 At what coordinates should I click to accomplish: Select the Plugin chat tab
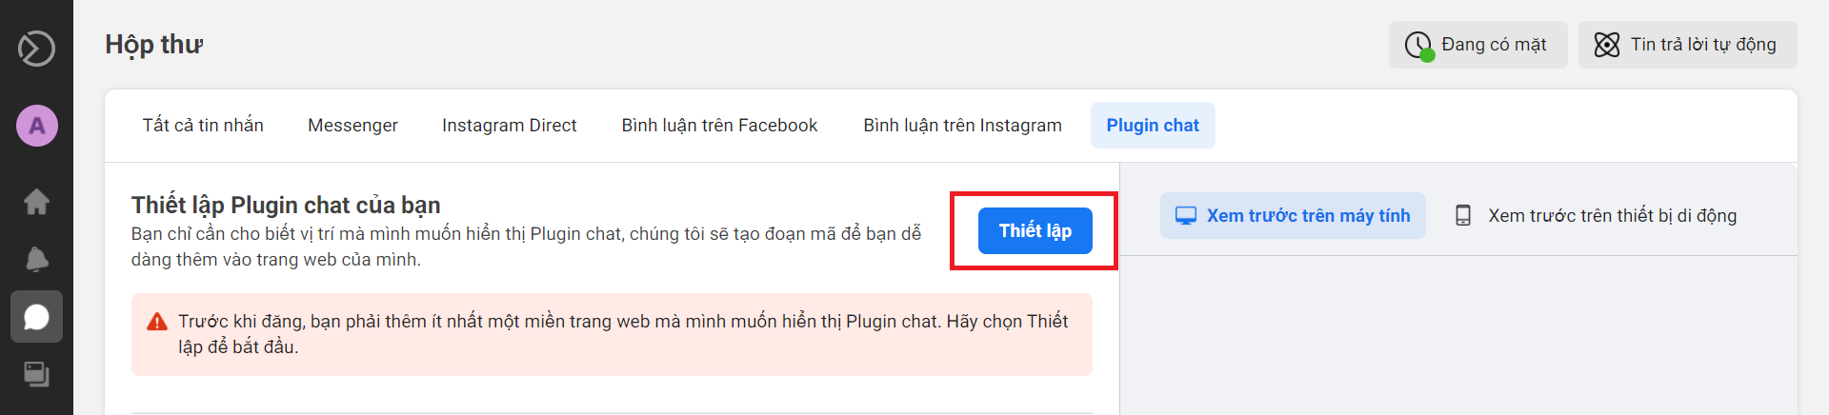pos(1153,126)
